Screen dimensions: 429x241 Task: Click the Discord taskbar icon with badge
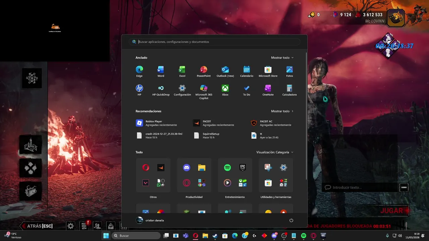pyautogui.click(x=274, y=236)
